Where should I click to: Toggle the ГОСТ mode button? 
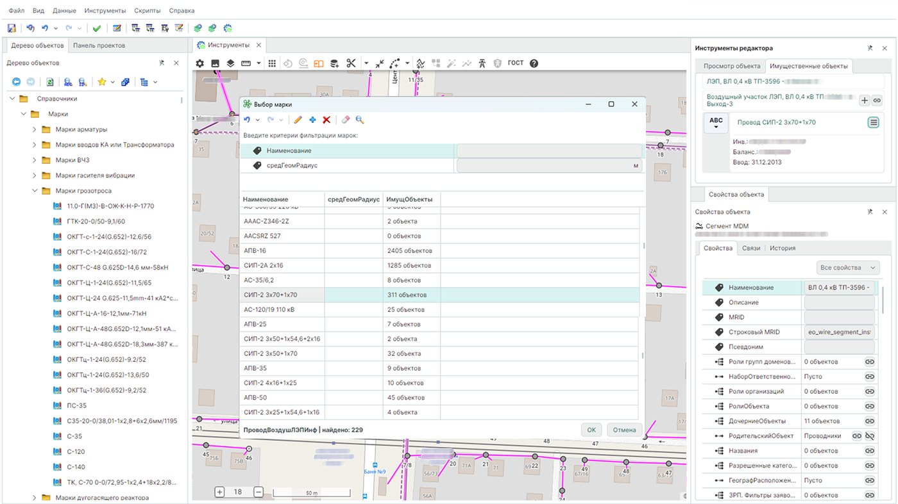click(516, 63)
